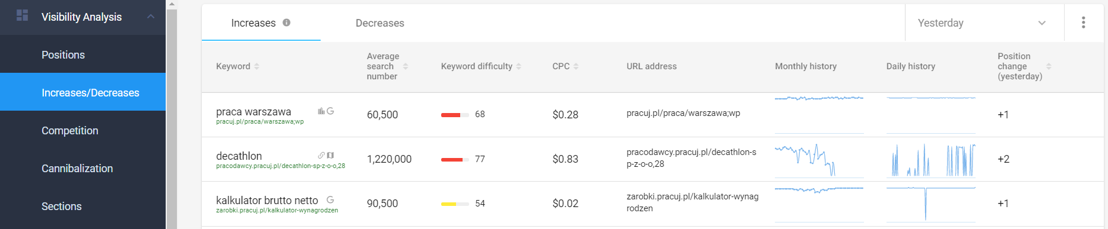Click the info icon beside Increases
The image size is (1108, 229).
point(287,22)
